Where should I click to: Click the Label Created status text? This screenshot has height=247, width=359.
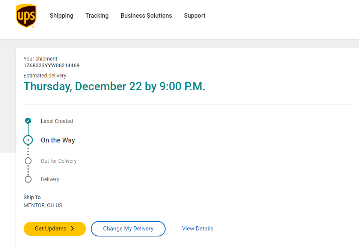point(57,121)
